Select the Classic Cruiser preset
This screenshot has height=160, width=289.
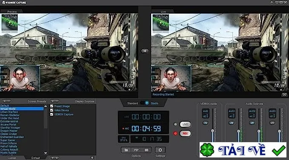tap(22, 134)
